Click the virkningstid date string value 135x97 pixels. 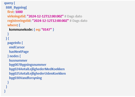(x=45, y=16)
